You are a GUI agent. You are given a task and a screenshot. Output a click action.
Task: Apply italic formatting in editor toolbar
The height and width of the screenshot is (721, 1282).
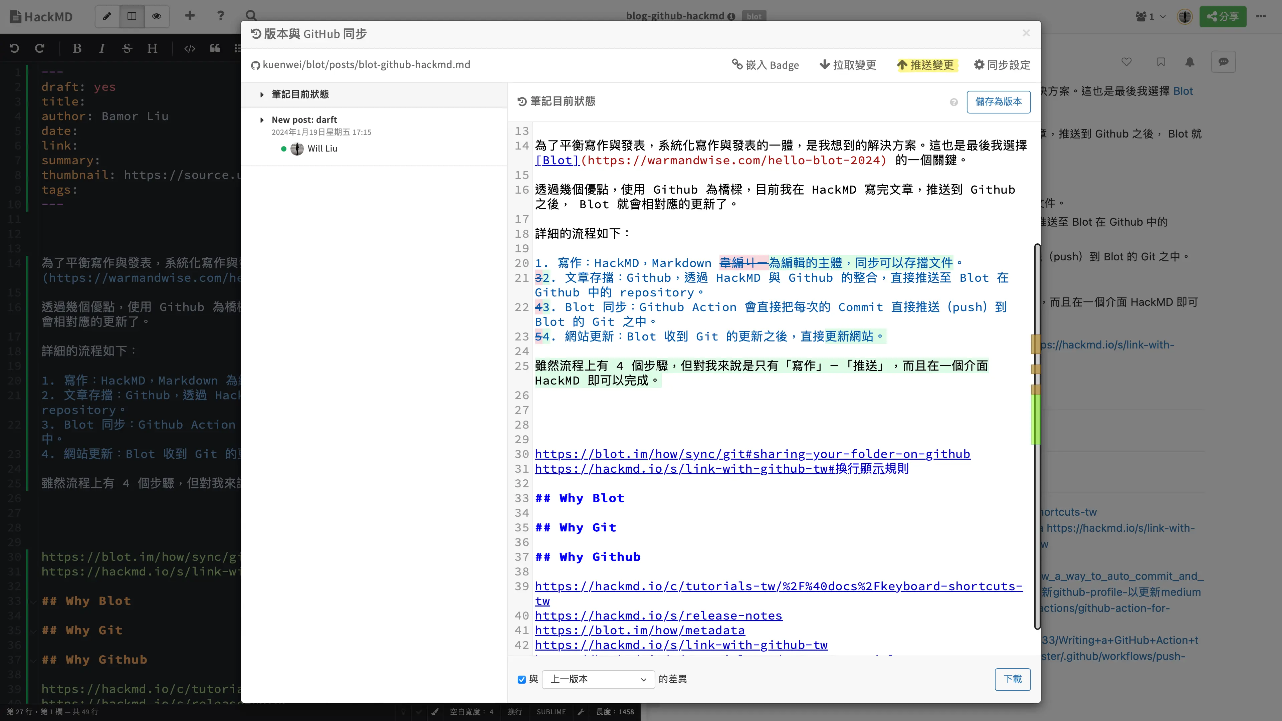click(102, 48)
